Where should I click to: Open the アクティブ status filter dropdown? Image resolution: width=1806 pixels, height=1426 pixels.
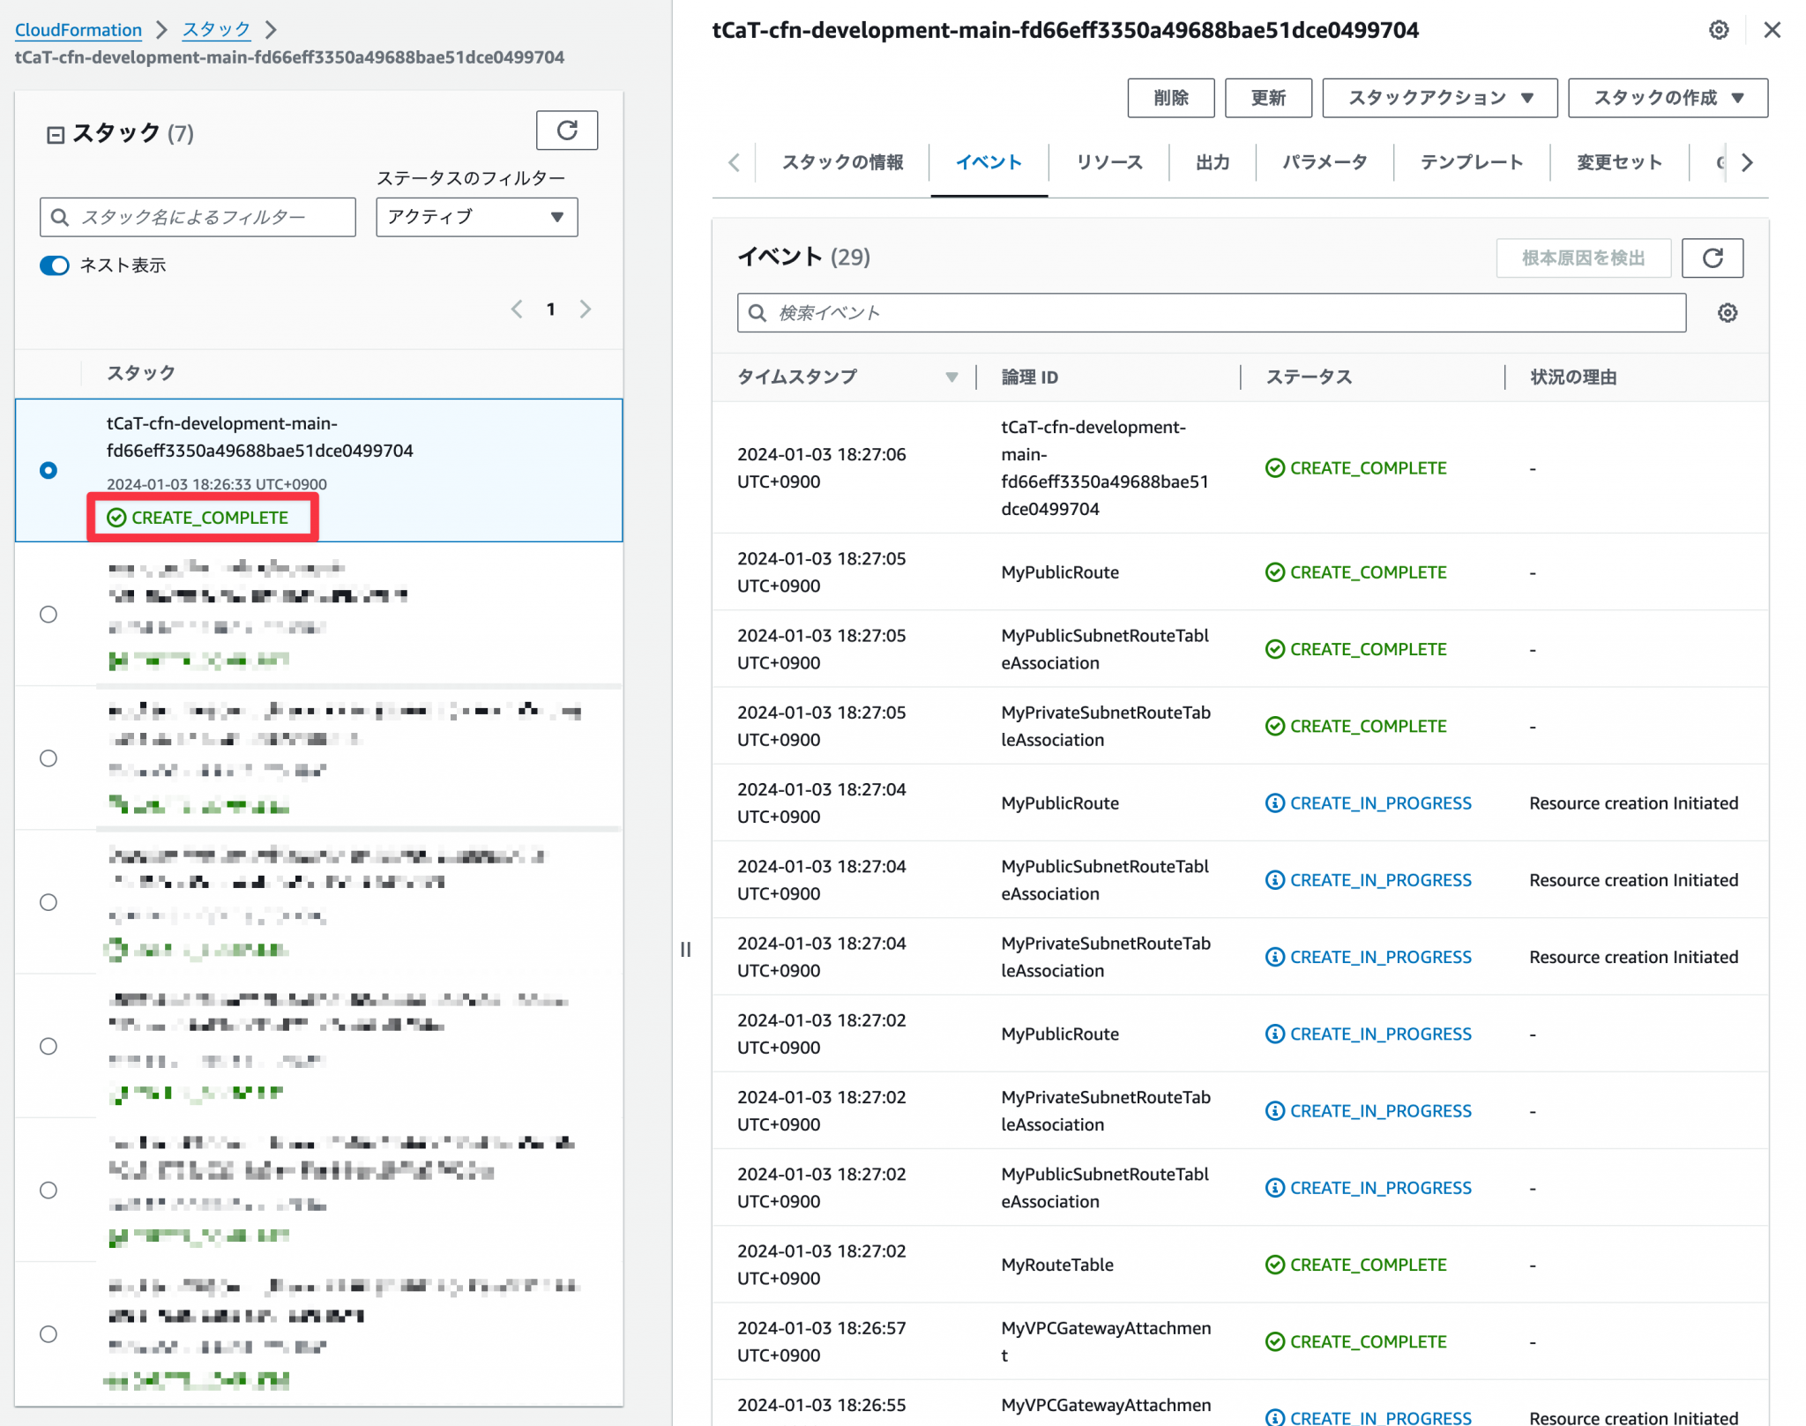476,217
